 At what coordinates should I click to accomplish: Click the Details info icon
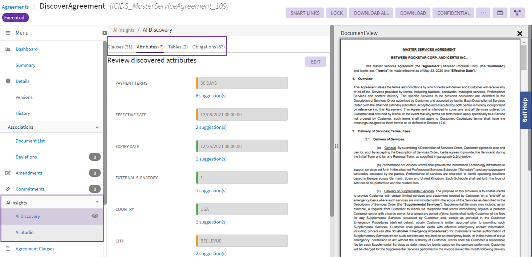tap(8, 81)
